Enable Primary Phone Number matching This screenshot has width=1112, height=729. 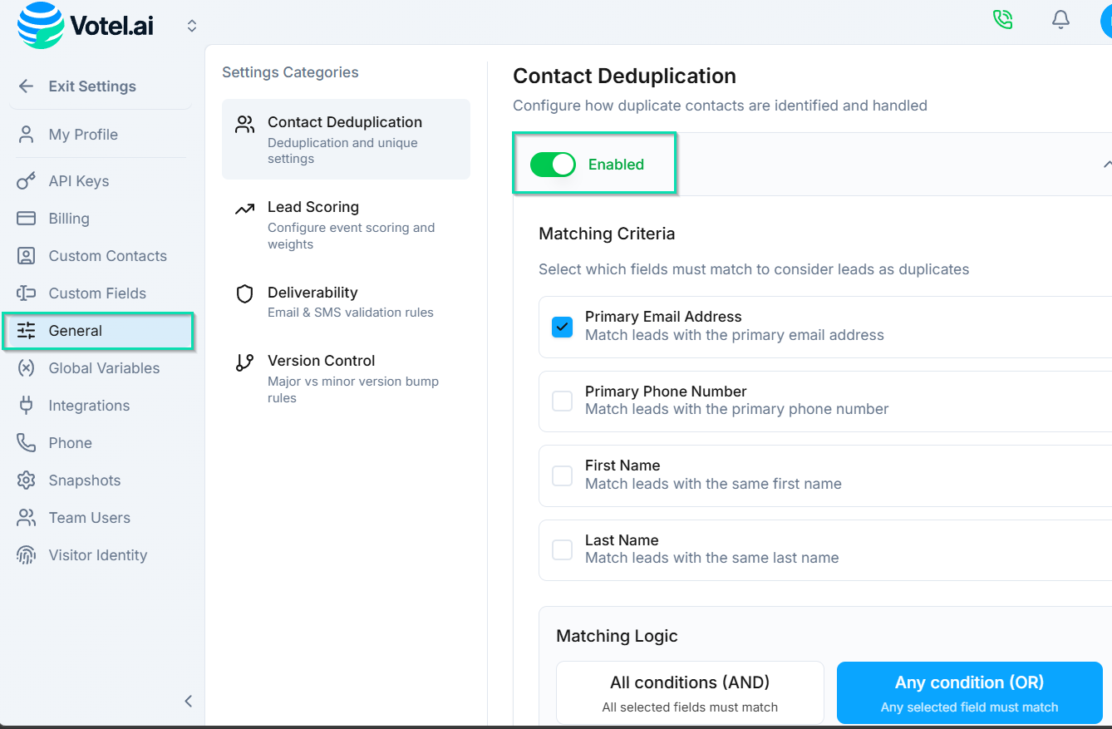(562, 401)
